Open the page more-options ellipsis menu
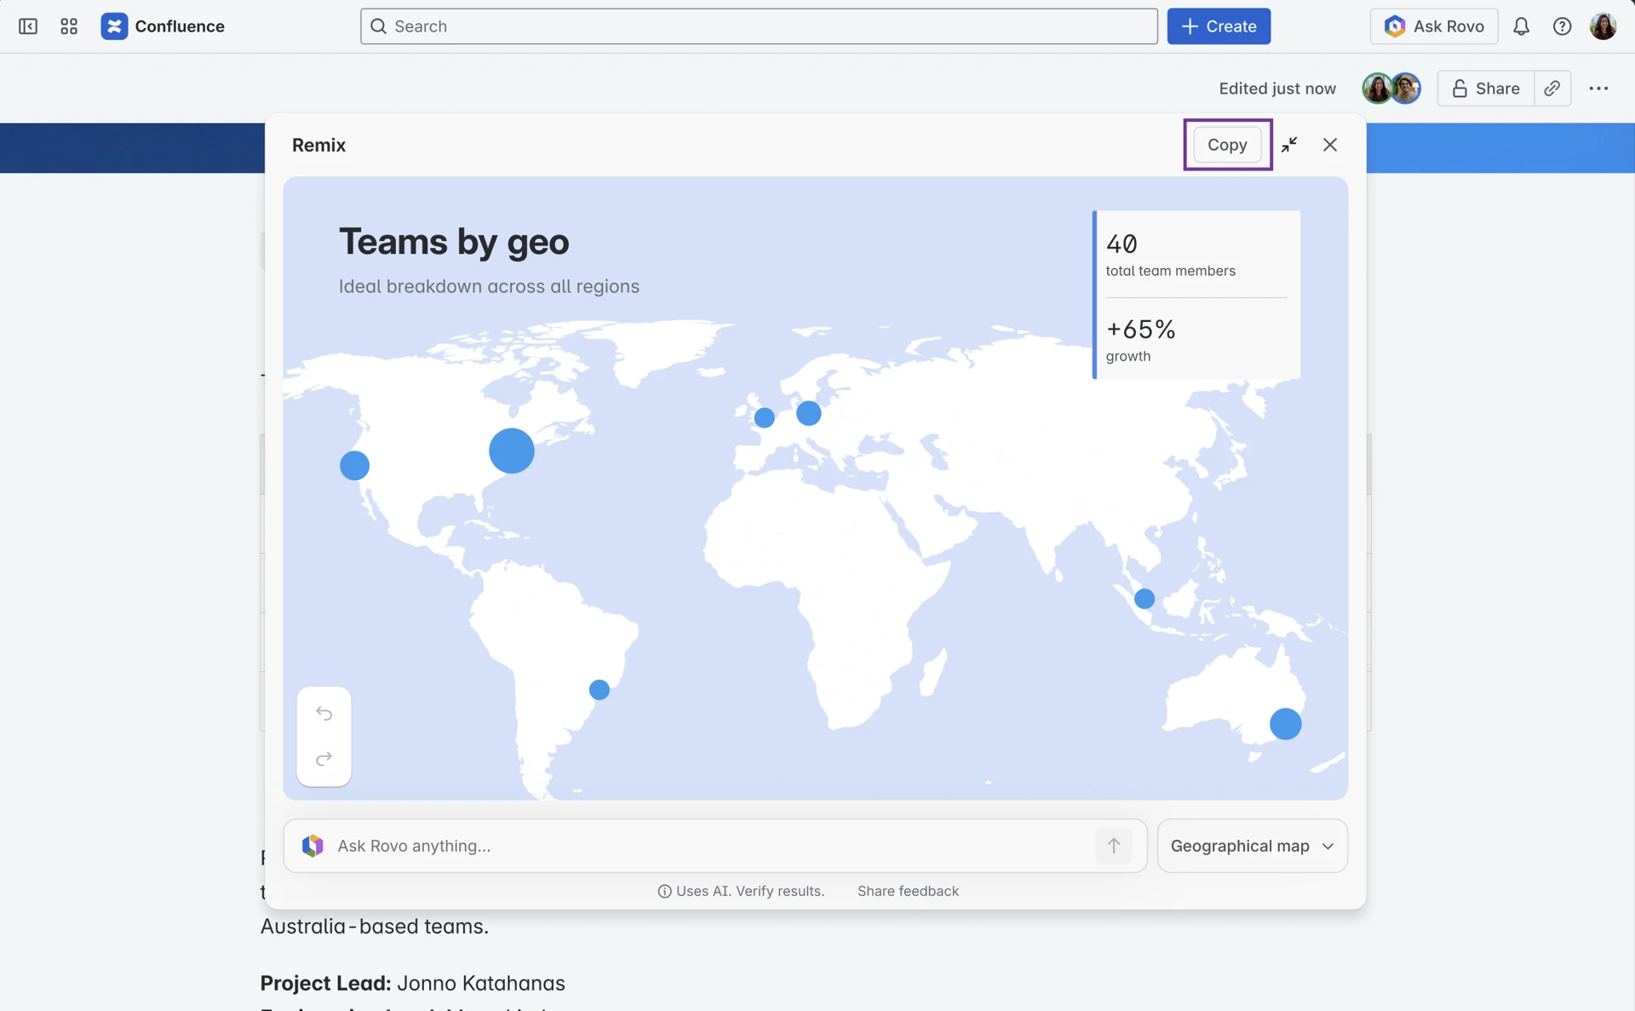 click(1599, 88)
